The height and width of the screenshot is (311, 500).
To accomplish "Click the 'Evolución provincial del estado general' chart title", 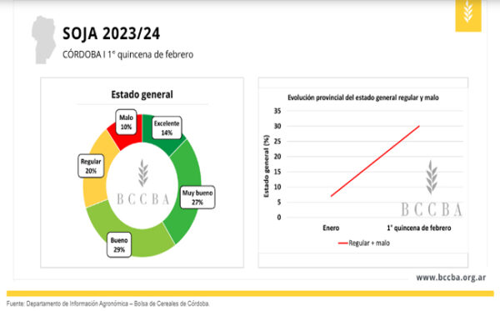I will 363,98.
